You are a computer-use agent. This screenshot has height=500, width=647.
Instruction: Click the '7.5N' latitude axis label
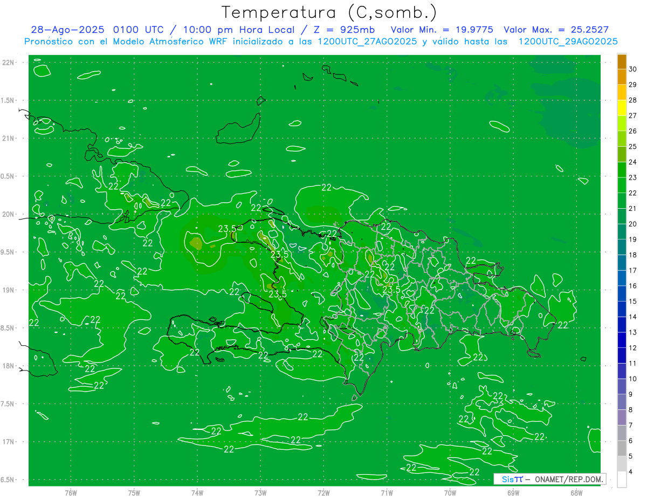click(x=8, y=404)
